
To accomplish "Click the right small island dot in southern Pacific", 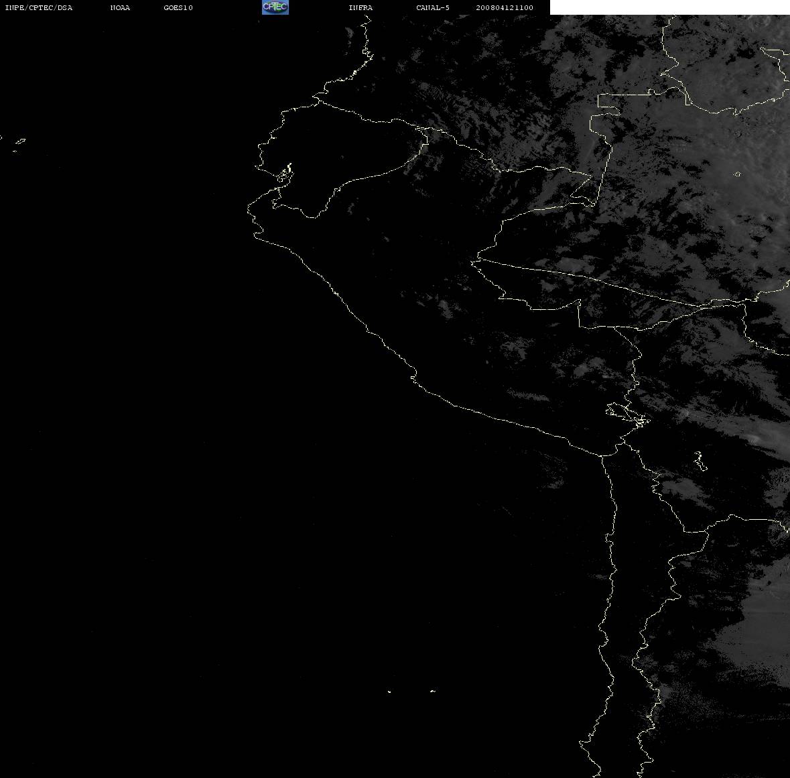I will (x=433, y=691).
